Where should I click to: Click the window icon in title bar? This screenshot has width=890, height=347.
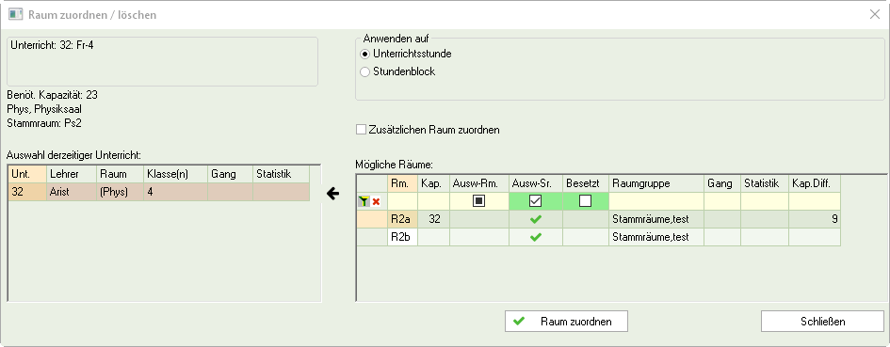tap(16, 14)
